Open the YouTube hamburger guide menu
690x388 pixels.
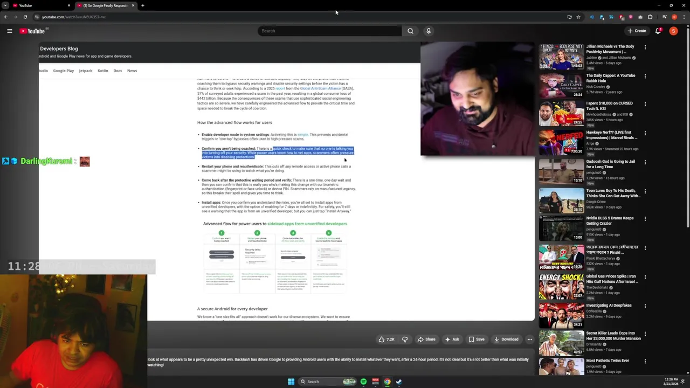click(x=10, y=31)
